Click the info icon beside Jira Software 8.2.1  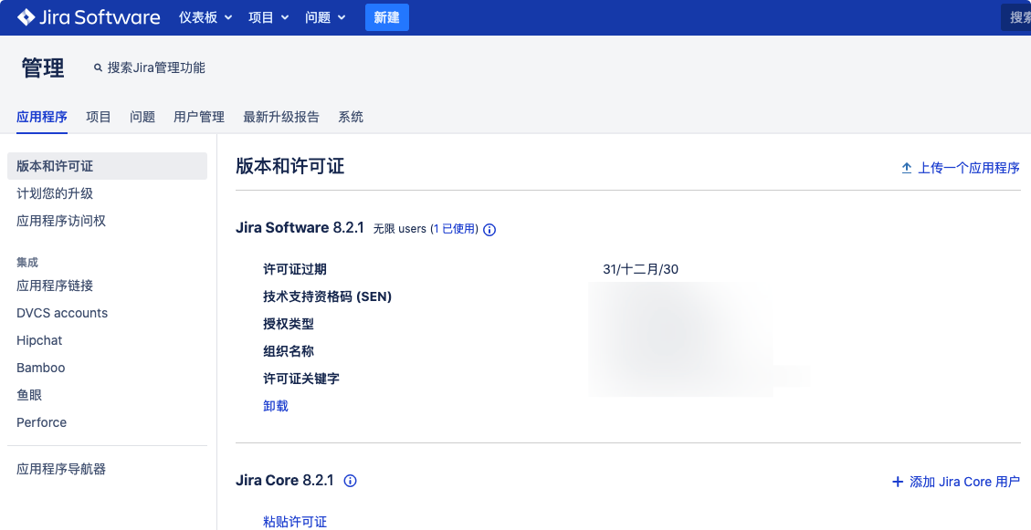pos(489,230)
